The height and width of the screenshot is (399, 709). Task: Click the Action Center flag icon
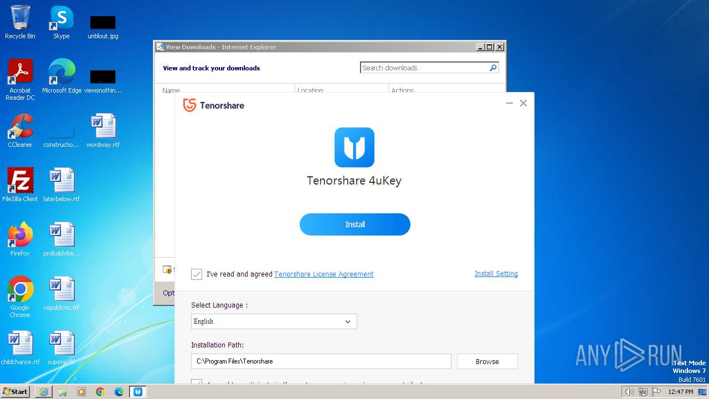[x=656, y=392]
